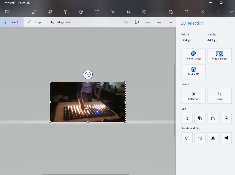
Task: Click the vertical canvas scrollbar
Action: [x=174, y=100]
